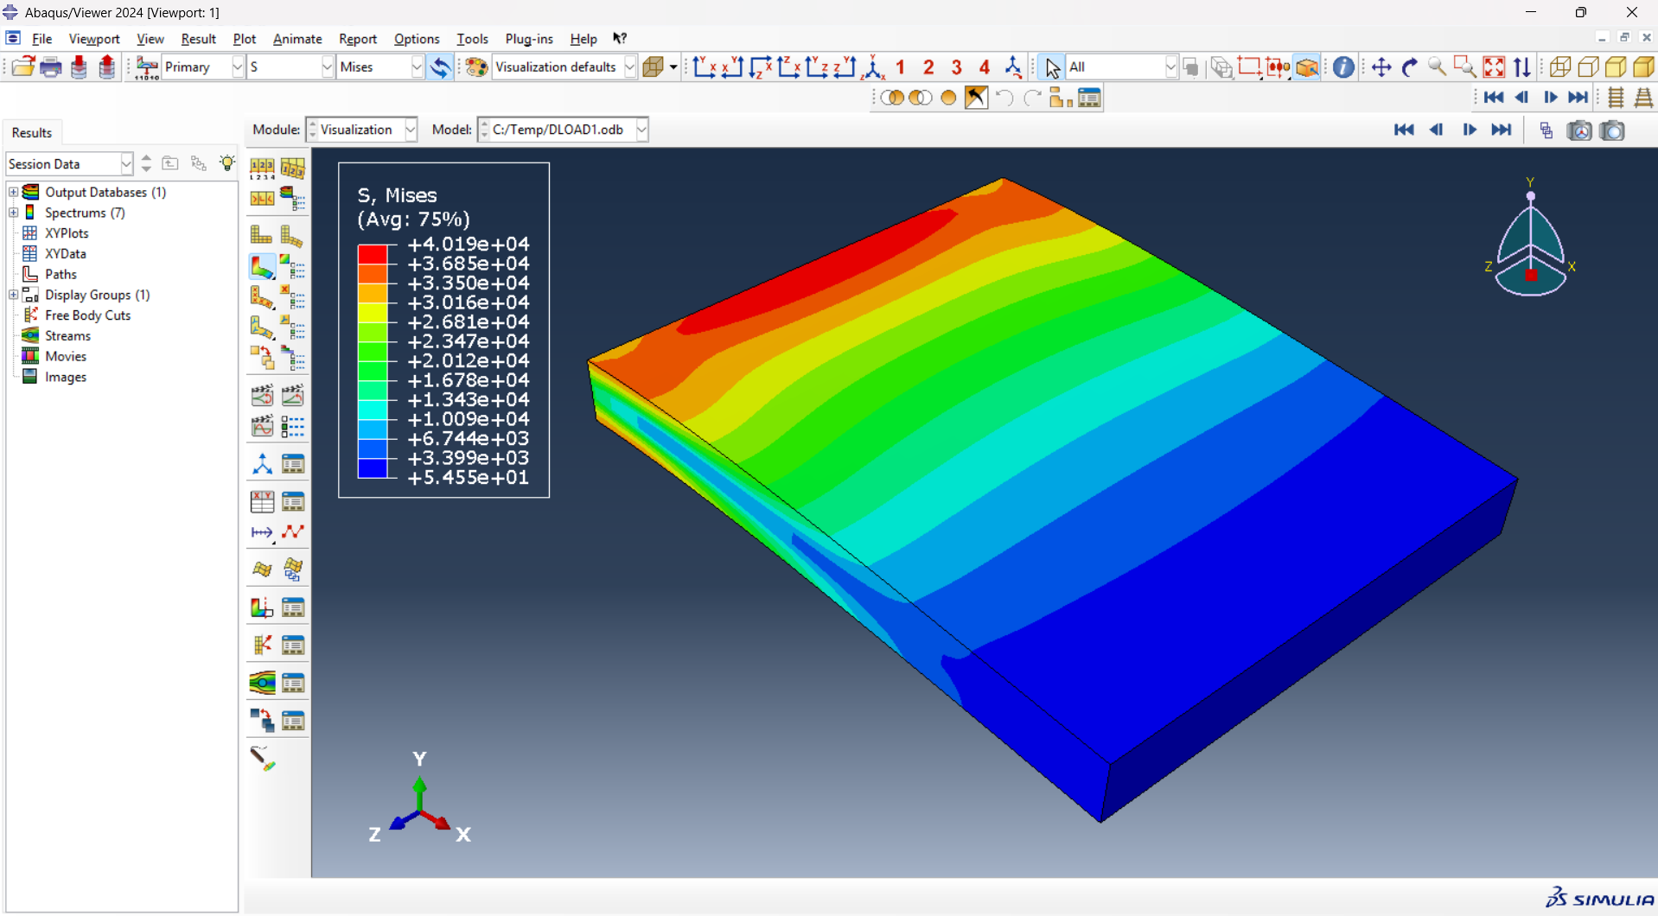1658x916 pixels.
Task: Toggle the select arrow tool
Action: (1051, 67)
